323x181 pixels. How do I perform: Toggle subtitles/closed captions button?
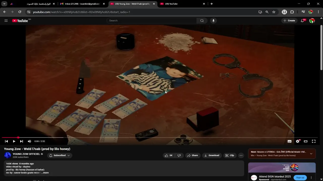(289, 141)
